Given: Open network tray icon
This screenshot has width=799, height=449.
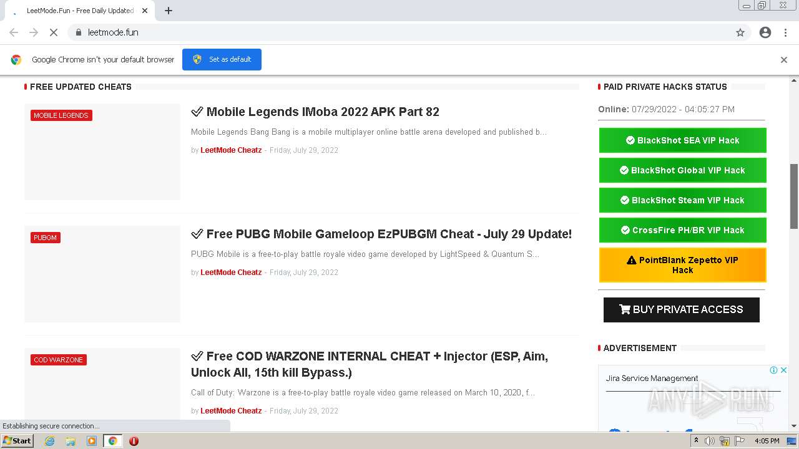Looking at the screenshot, I should [x=725, y=441].
